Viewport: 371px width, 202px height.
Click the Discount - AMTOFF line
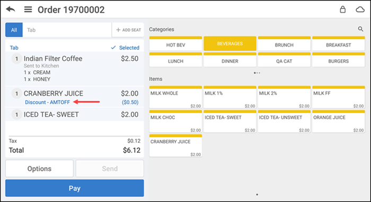[48, 102]
